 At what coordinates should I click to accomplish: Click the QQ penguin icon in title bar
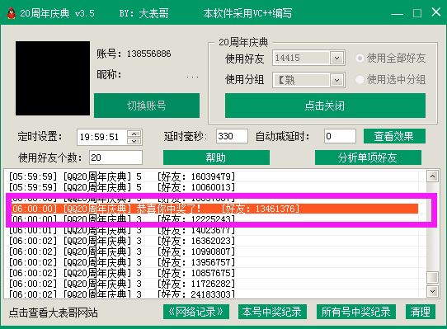pyautogui.click(x=11, y=13)
